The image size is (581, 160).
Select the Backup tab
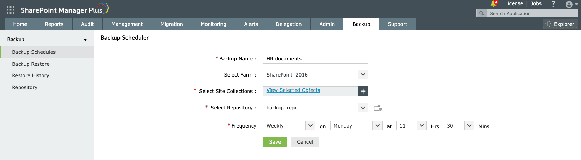point(361,24)
